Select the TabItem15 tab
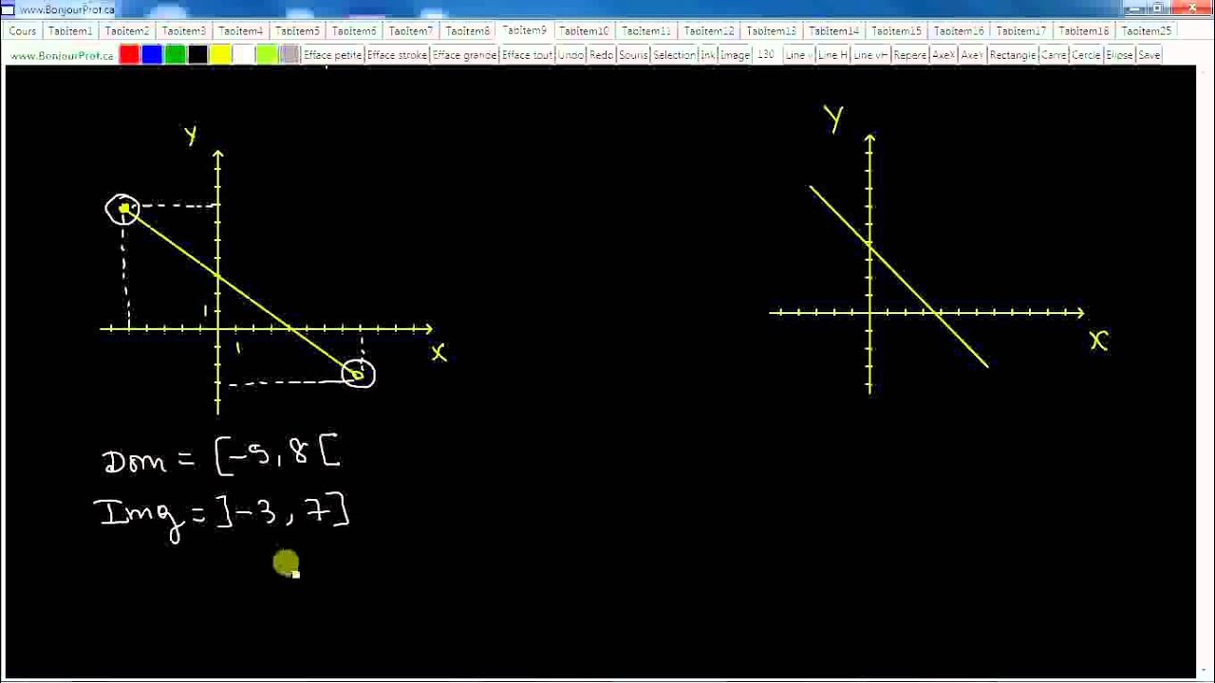 [897, 31]
